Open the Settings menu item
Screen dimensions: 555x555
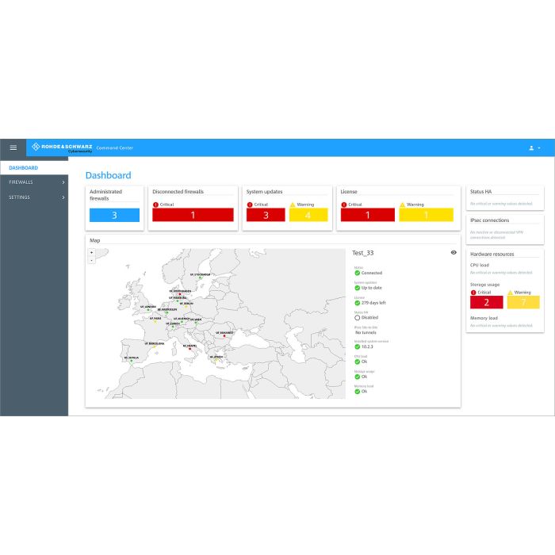tap(34, 197)
